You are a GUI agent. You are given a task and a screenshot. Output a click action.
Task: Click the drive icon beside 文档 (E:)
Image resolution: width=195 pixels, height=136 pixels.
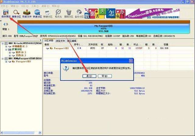pos(13,56)
